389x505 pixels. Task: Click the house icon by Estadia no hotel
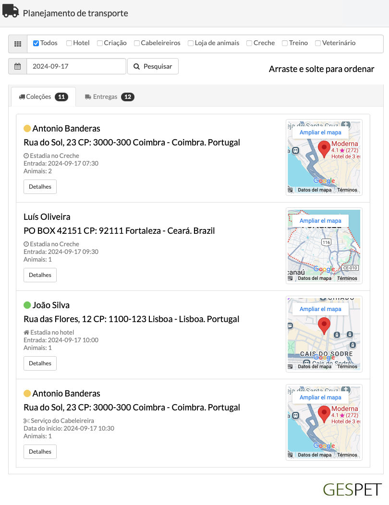[x=26, y=332]
